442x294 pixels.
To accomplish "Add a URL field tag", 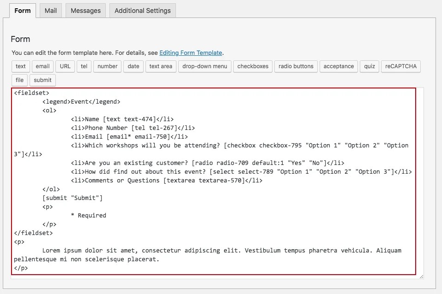I will point(65,66).
